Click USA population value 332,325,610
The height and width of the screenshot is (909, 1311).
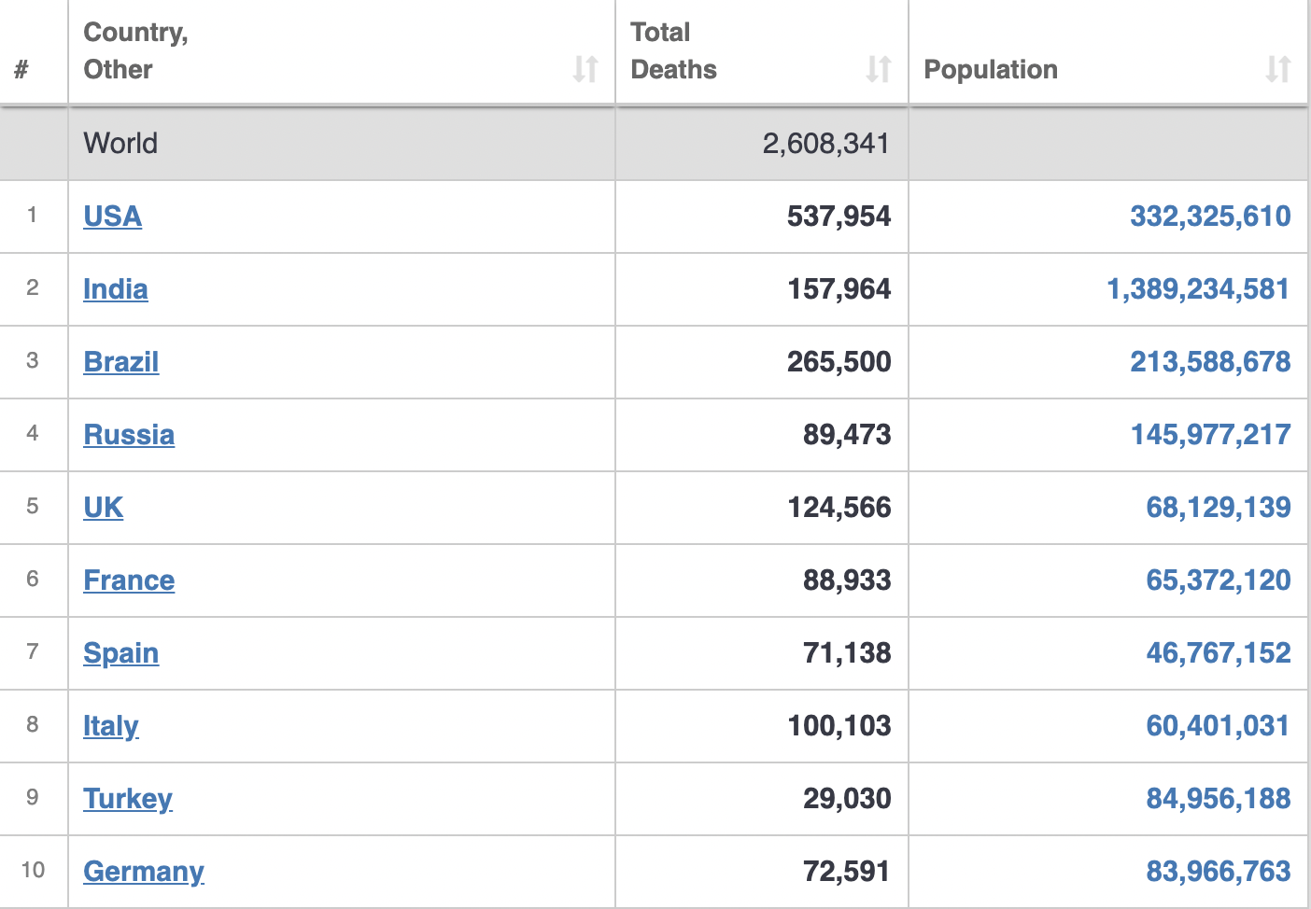pyautogui.click(x=1210, y=217)
